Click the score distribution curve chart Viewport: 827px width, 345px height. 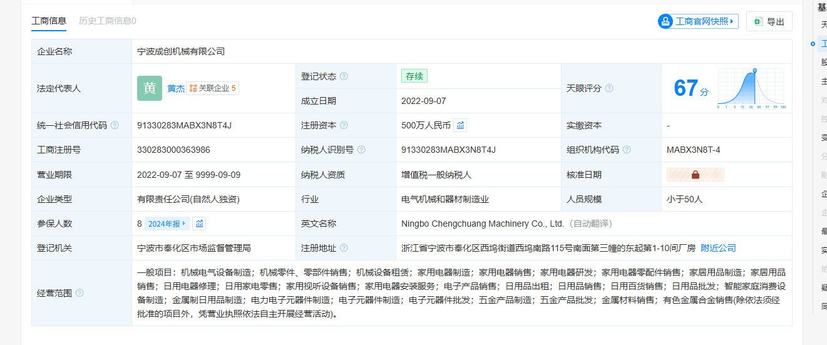(751, 88)
